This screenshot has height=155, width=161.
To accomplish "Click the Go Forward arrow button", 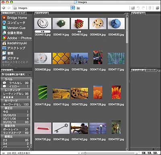I will [x=9, y=8].
